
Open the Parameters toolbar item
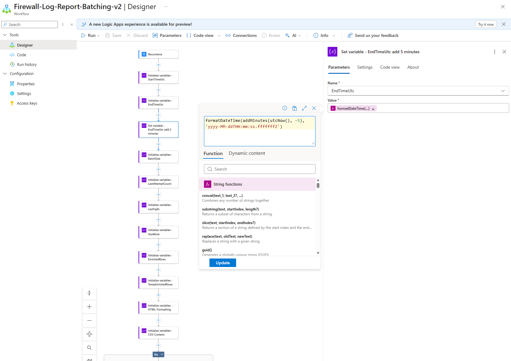pos(167,35)
